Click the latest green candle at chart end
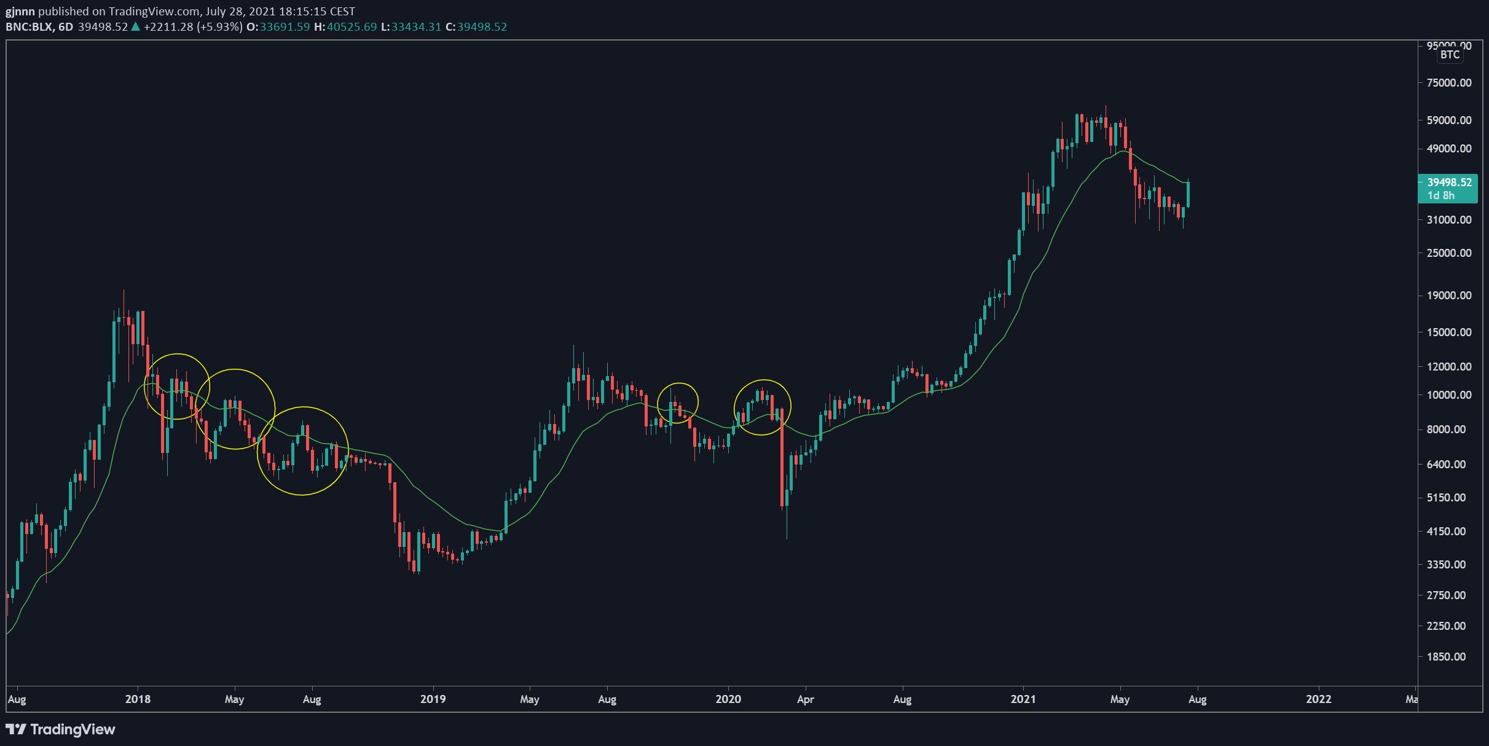The image size is (1489, 746). (x=1188, y=194)
